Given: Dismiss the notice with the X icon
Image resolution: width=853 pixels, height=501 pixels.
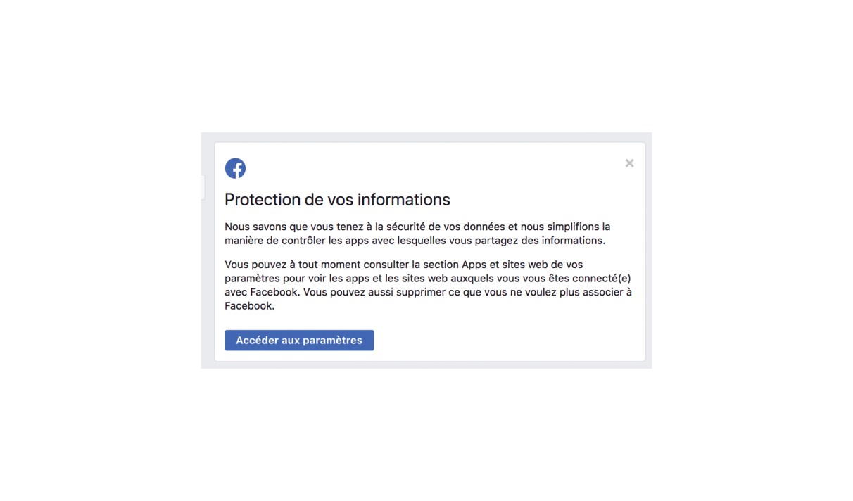Looking at the screenshot, I should [x=629, y=163].
